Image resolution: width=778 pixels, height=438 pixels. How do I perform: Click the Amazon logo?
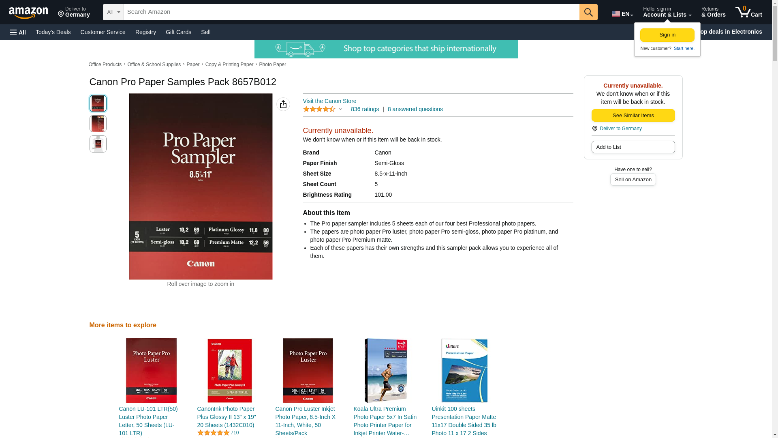coord(28,13)
